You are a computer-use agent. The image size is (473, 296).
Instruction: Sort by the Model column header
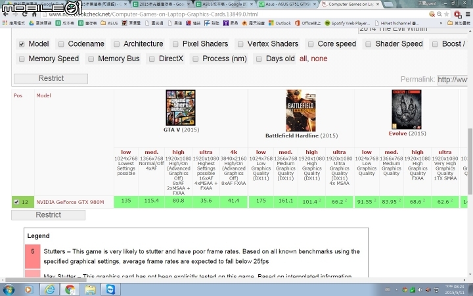click(44, 95)
